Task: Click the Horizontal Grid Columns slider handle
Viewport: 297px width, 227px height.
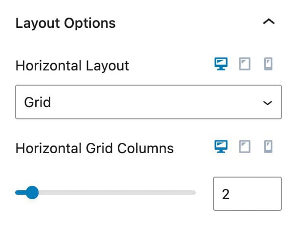Action: [x=32, y=193]
